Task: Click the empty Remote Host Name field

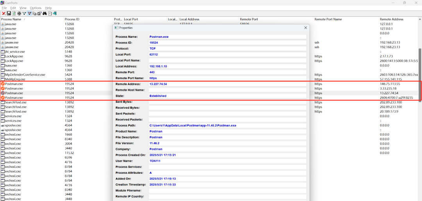Action: click(227, 90)
